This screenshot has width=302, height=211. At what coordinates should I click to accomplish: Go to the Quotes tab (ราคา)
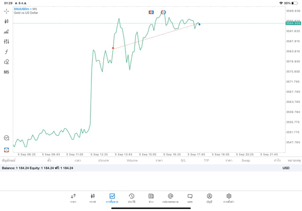point(73,198)
